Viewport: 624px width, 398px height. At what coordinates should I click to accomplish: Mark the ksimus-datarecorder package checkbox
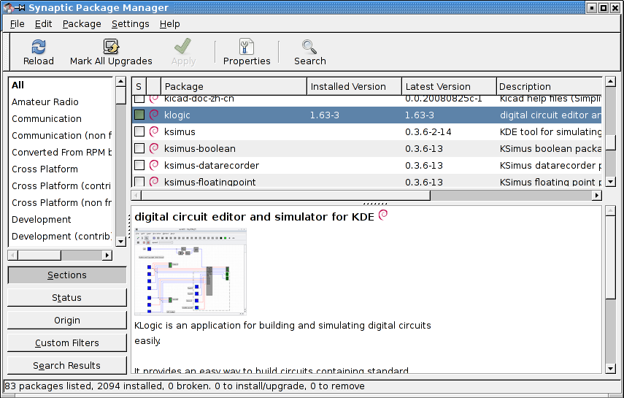[x=139, y=165]
